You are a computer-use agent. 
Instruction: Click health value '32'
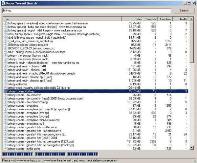[185, 73]
